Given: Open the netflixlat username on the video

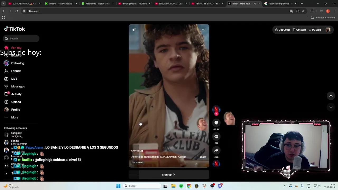Looking at the screenshot, I should (x=137, y=151).
